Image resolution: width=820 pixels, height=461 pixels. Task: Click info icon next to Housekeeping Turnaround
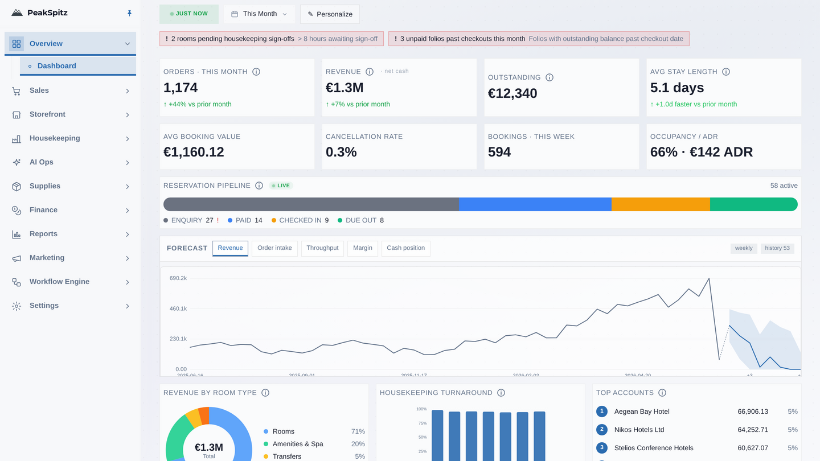tap(501, 393)
